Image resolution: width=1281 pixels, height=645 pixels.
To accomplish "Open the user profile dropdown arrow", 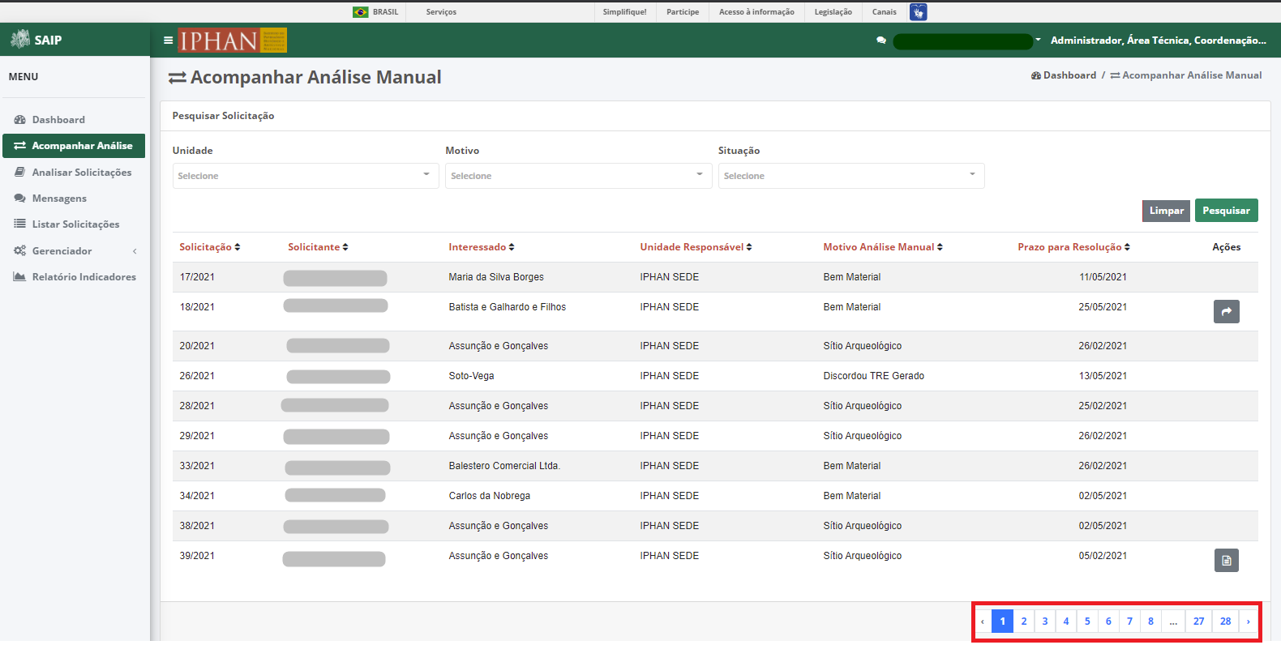I will pyautogui.click(x=1038, y=40).
